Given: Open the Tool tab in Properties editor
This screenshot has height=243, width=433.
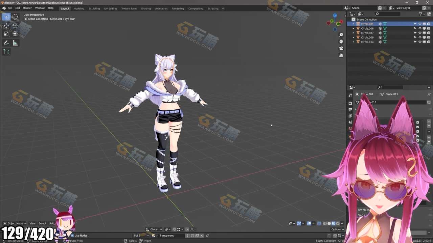Looking at the screenshot, I should tap(350, 95).
